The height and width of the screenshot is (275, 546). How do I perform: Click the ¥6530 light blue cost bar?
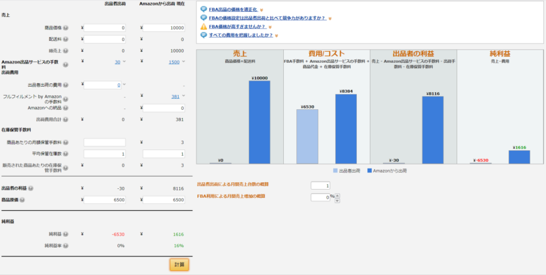(x=307, y=136)
